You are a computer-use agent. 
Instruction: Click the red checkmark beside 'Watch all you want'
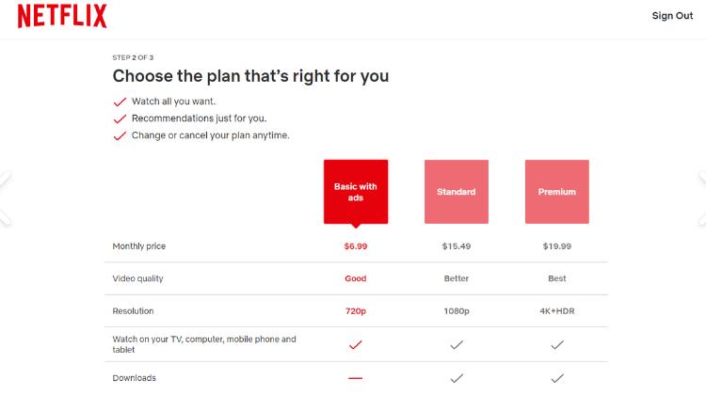[120, 102]
